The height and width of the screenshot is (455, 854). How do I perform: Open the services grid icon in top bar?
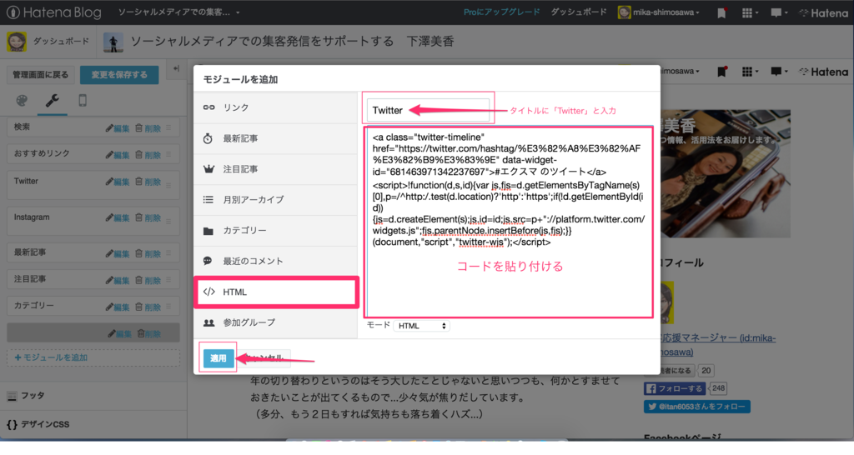(x=750, y=12)
